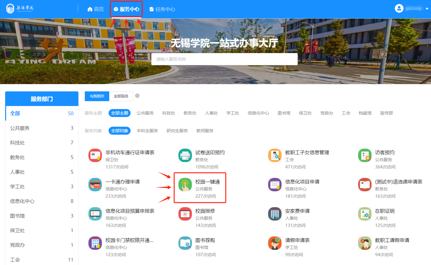Select the 与我相关 toggle
This screenshot has width=431, height=265.
pos(97,96)
